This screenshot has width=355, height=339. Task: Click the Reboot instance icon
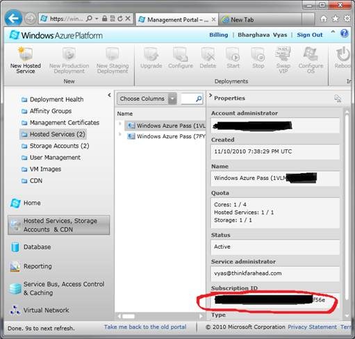343,54
